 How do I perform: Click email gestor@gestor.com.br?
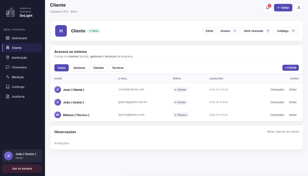133,102
